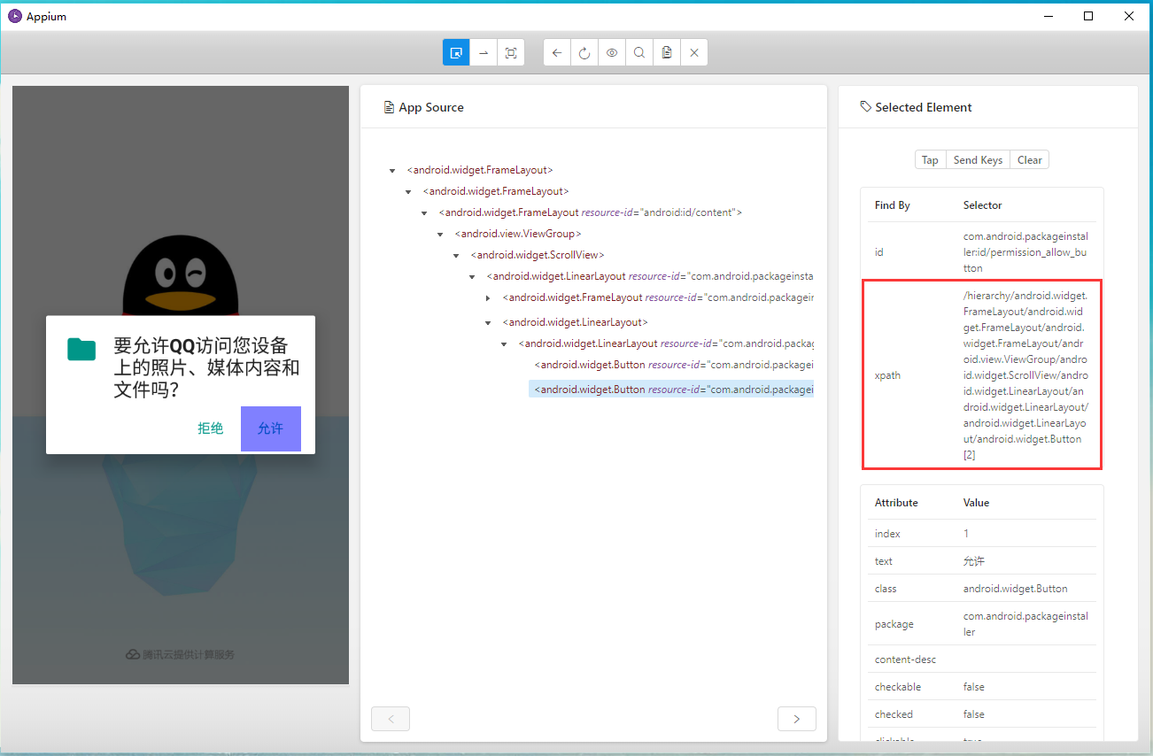Image resolution: width=1153 pixels, height=756 pixels.
Task: Tap 允许 in the device screenshot
Action: [271, 428]
